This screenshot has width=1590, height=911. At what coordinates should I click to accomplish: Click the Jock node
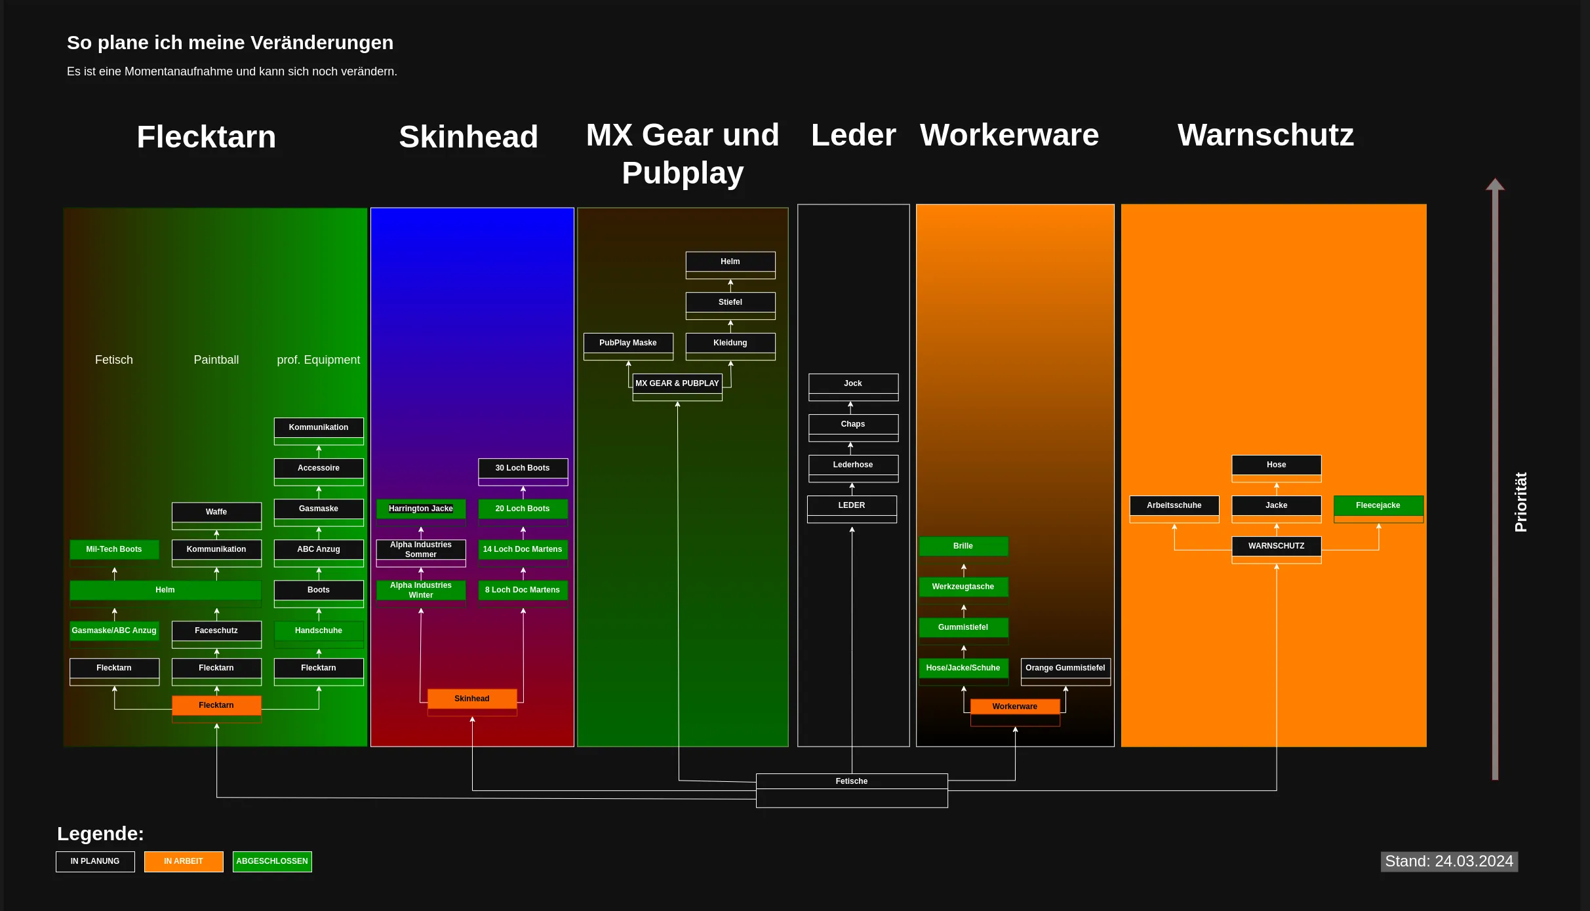pos(853,383)
